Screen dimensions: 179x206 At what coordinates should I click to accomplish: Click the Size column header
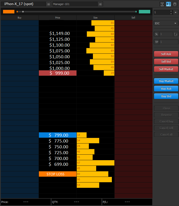[95, 18]
